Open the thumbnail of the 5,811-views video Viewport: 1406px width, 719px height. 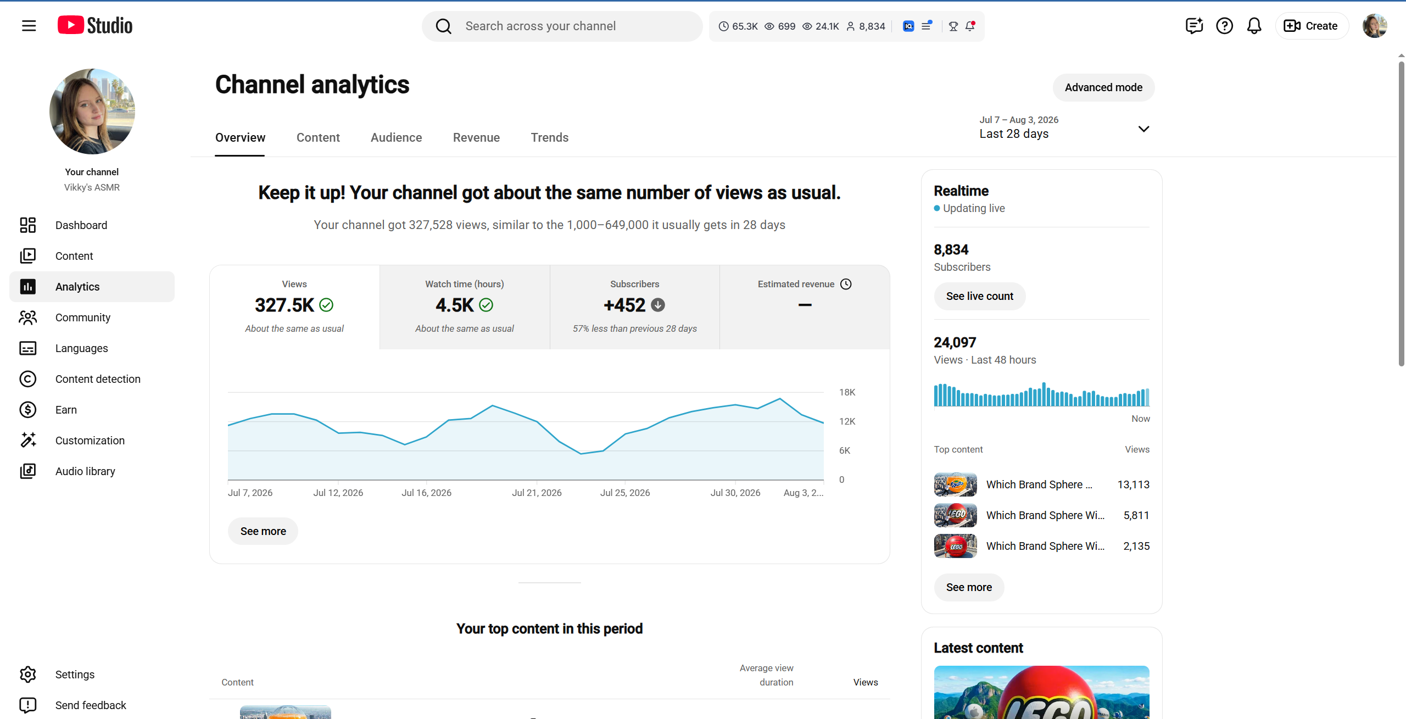[956, 515]
